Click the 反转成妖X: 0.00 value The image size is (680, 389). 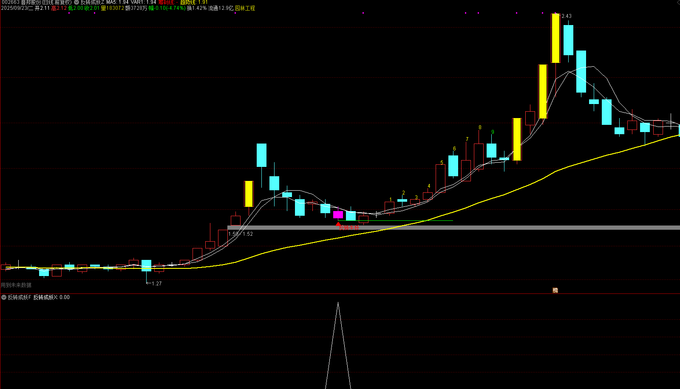tap(51, 297)
